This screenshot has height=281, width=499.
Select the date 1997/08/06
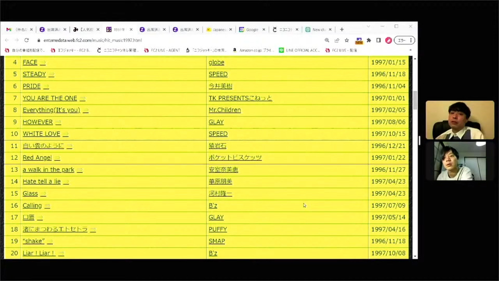388,122
